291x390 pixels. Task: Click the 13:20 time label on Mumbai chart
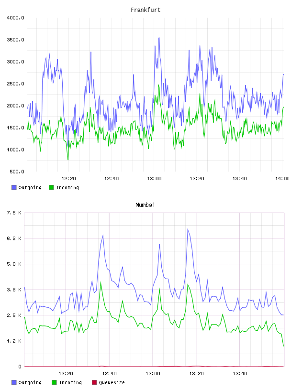coord(196,374)
